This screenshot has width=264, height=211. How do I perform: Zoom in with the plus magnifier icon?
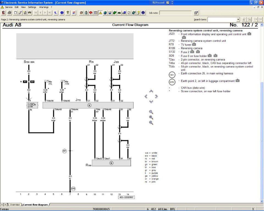(151, 117)
